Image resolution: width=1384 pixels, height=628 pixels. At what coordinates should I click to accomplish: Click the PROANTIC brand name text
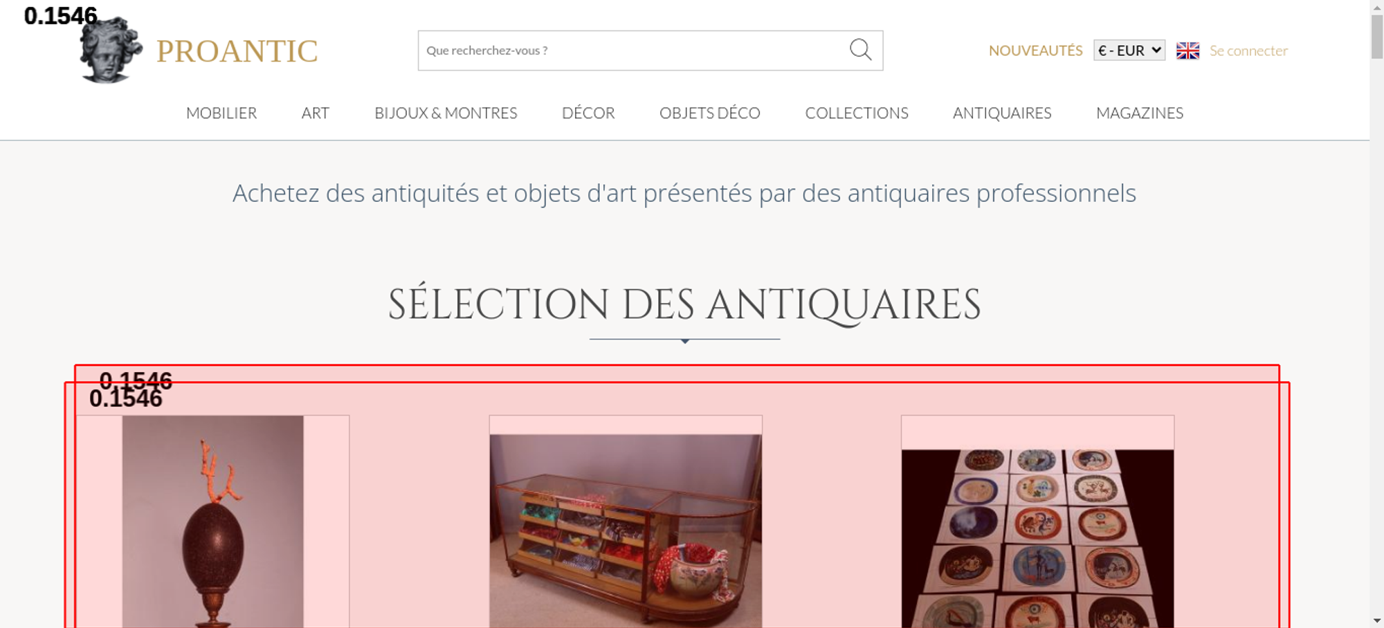(x=237, y=51)
